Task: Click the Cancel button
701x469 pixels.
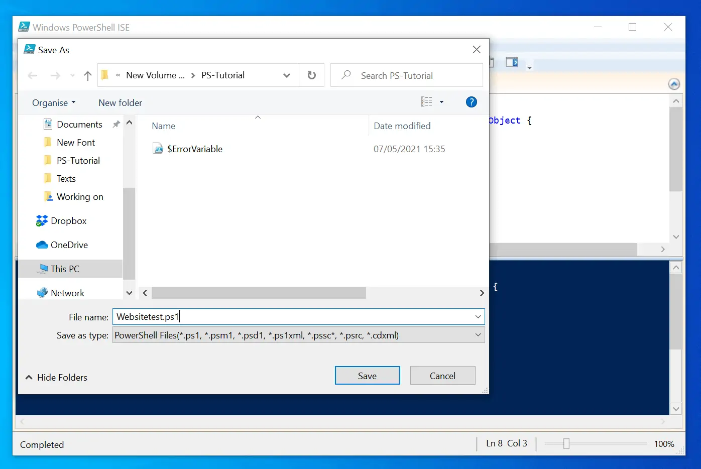Action: (x=442, y=376)
